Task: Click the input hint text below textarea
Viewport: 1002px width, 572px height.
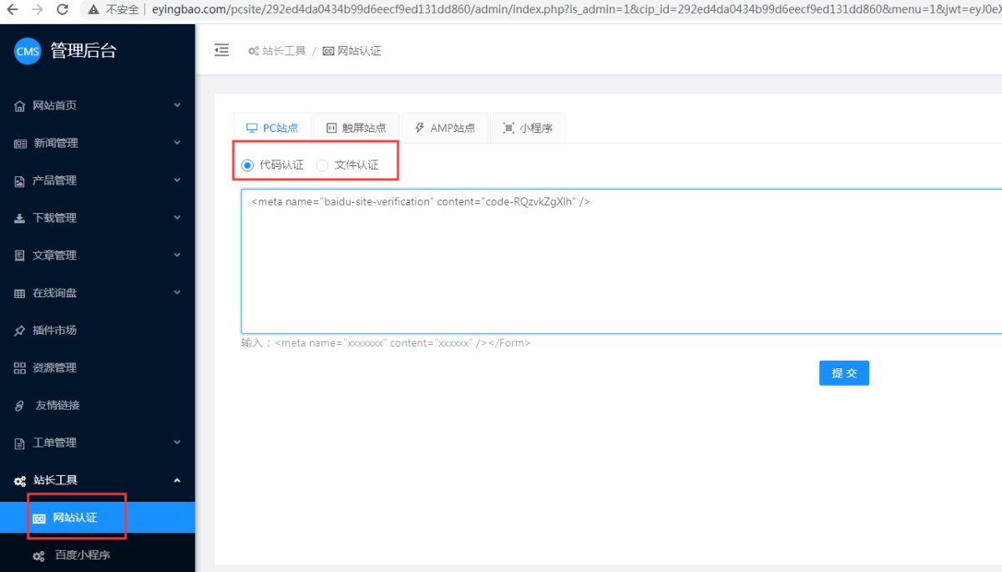Action: tap(386, 343)
